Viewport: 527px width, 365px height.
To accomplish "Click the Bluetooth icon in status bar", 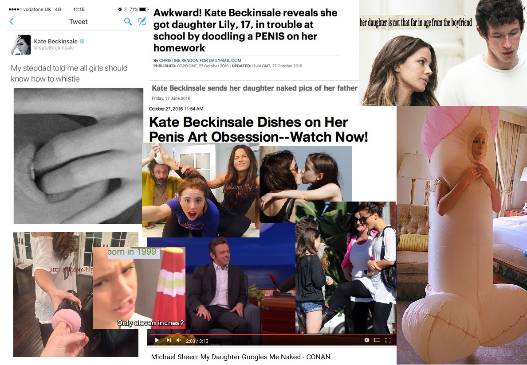I will pyautogui.click(x=126, y=9).
